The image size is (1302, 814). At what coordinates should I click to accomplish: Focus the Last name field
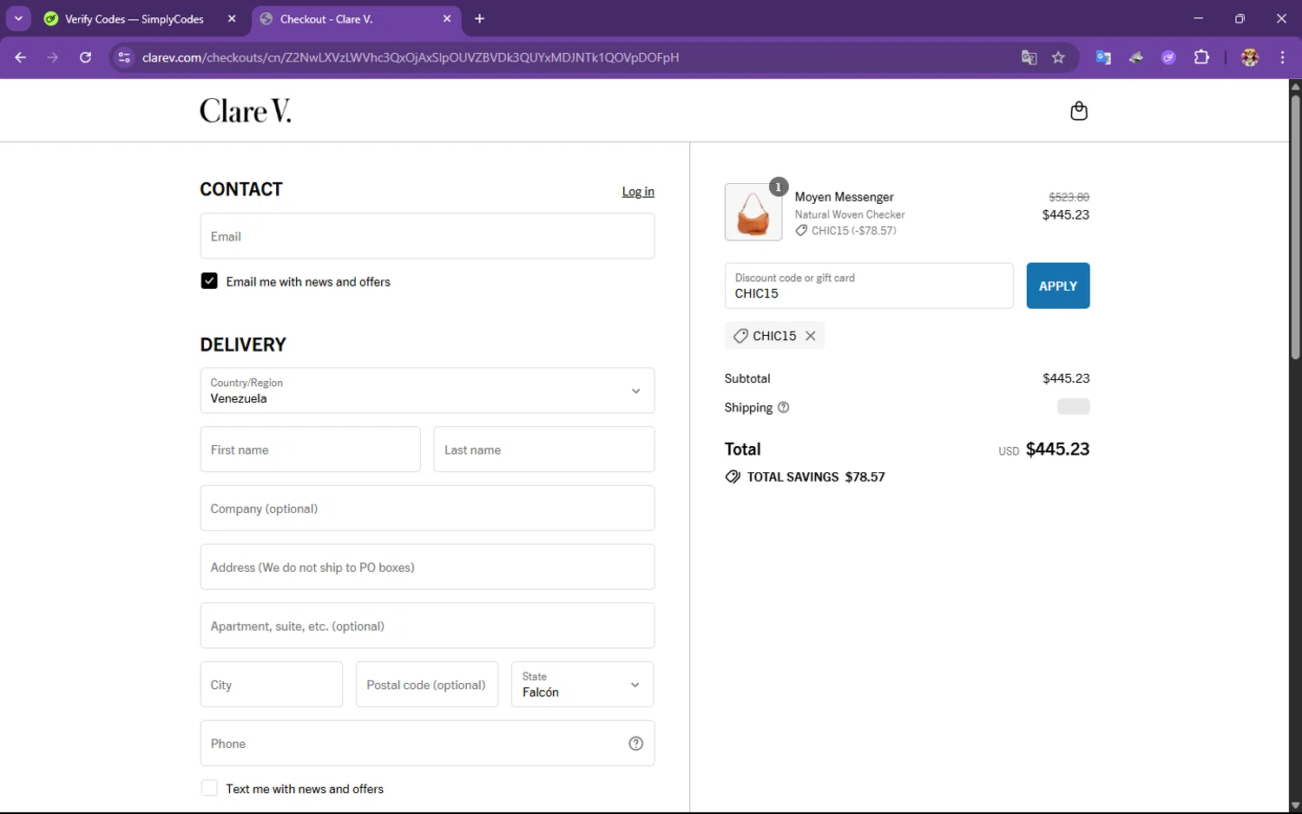coord(544,450)
